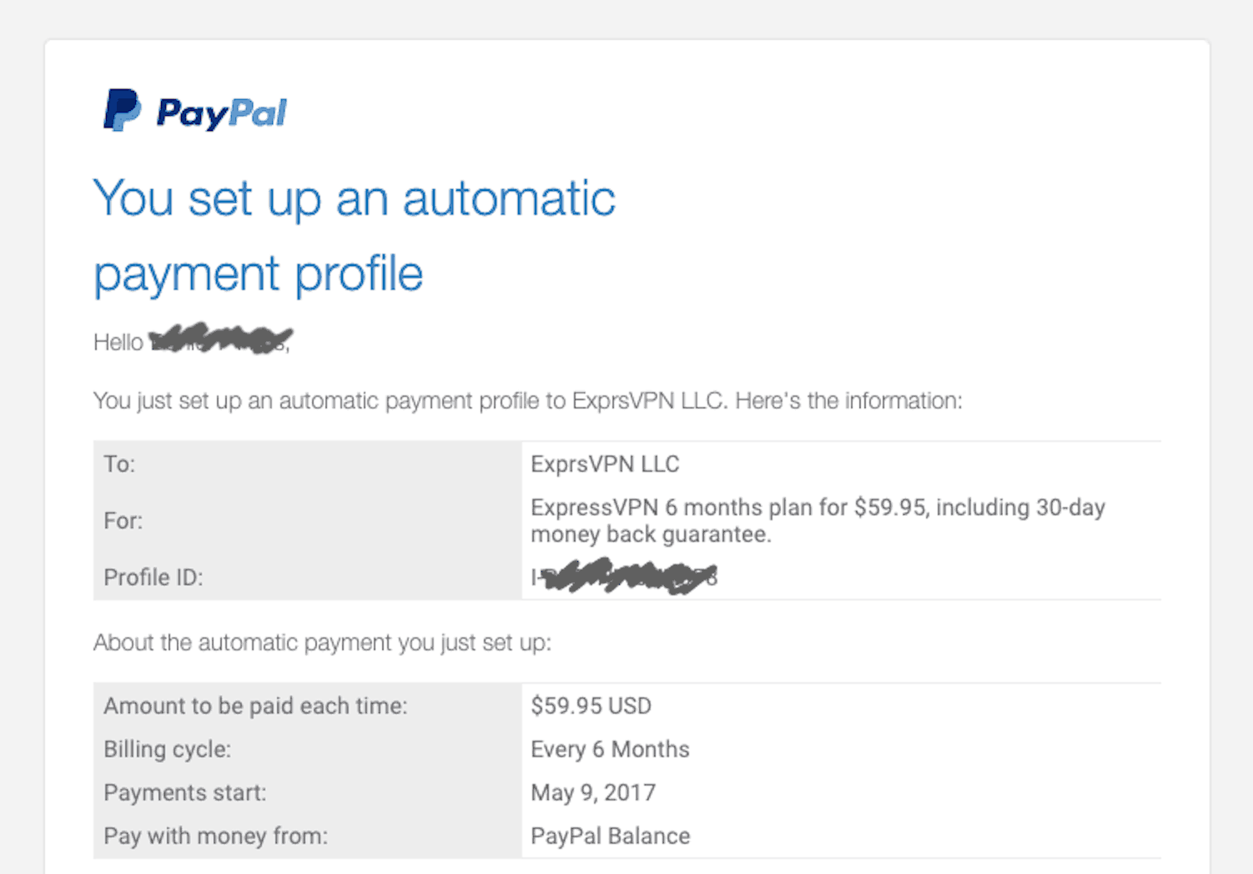Click 'About the automatic payment you just set up'
Screen dimensions: 1253x874
coord(322,643)
